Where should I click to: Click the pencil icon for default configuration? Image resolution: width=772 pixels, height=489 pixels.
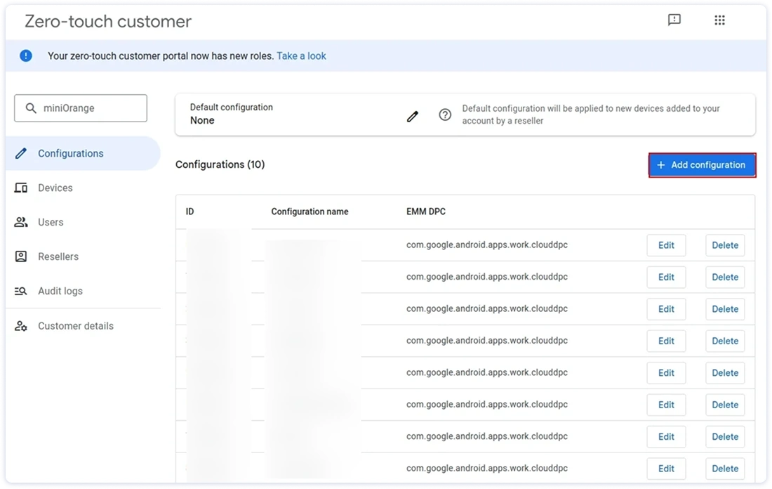click(x=413, y=116)
